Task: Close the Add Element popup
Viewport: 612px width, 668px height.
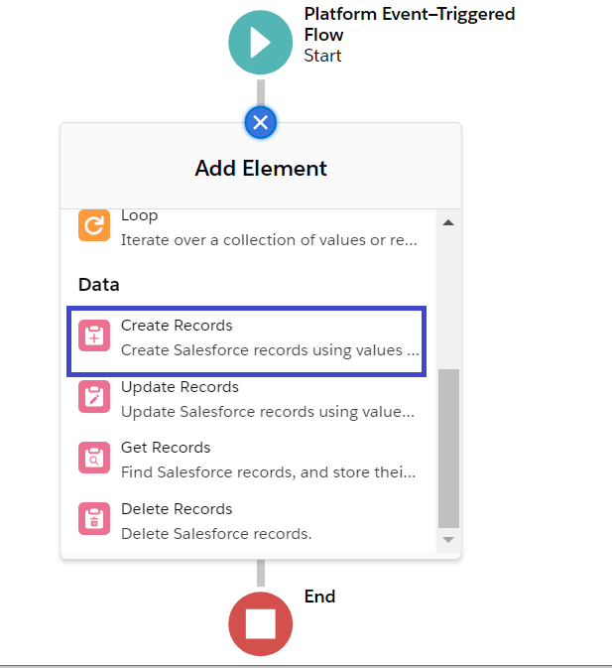Action: click(260, 122)
